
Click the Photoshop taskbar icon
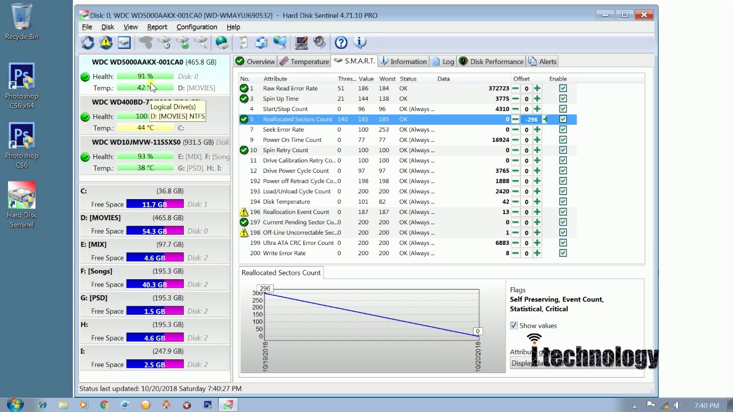[207, 405]
